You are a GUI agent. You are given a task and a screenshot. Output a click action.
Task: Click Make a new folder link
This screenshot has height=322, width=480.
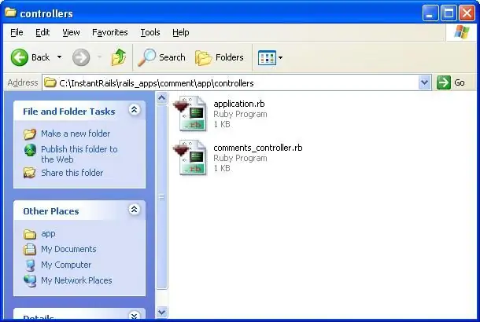76,134
